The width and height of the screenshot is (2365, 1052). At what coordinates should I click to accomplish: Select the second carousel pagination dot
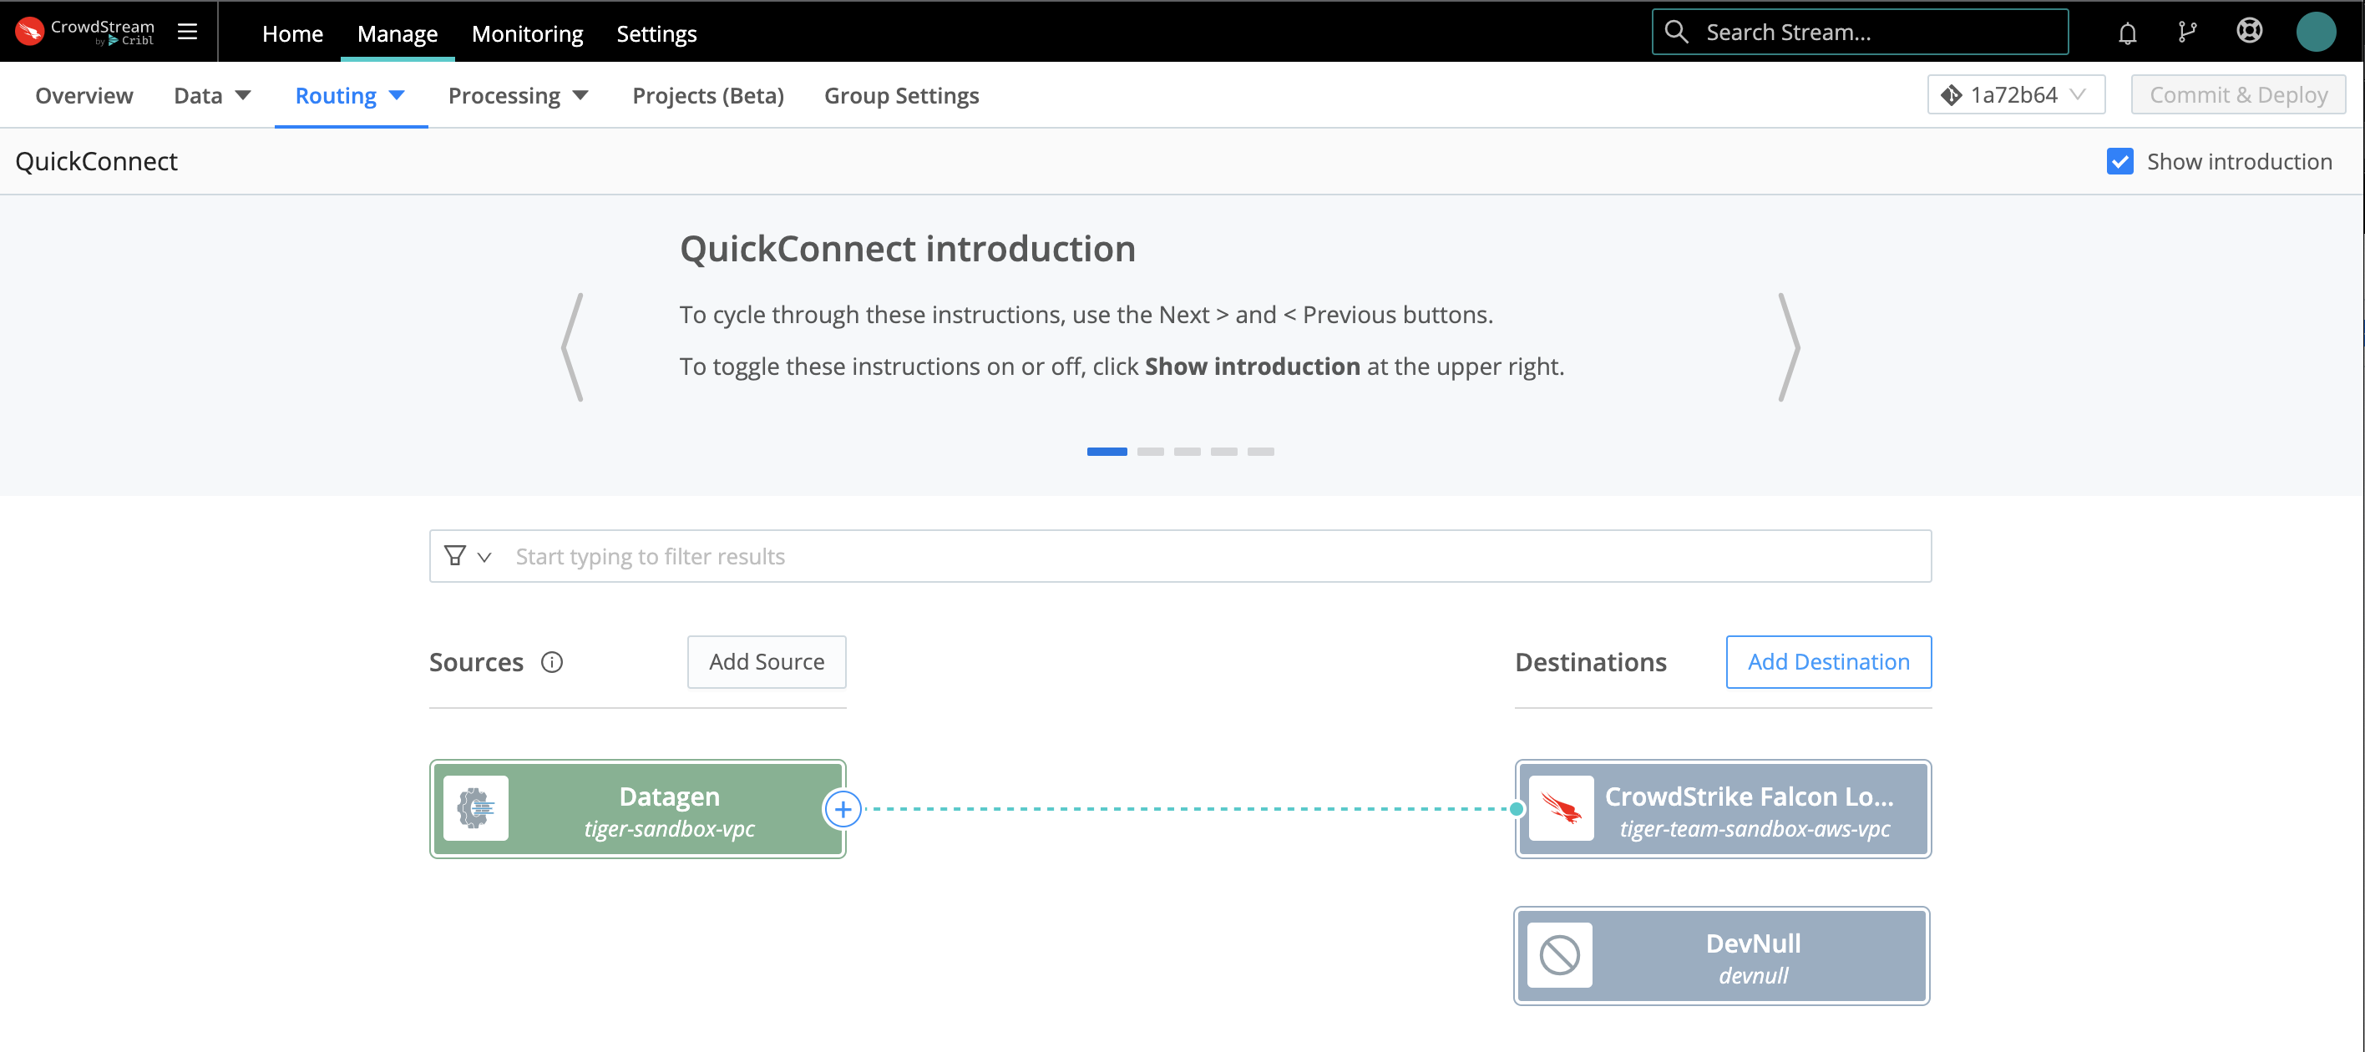[x=1152, y=452]
